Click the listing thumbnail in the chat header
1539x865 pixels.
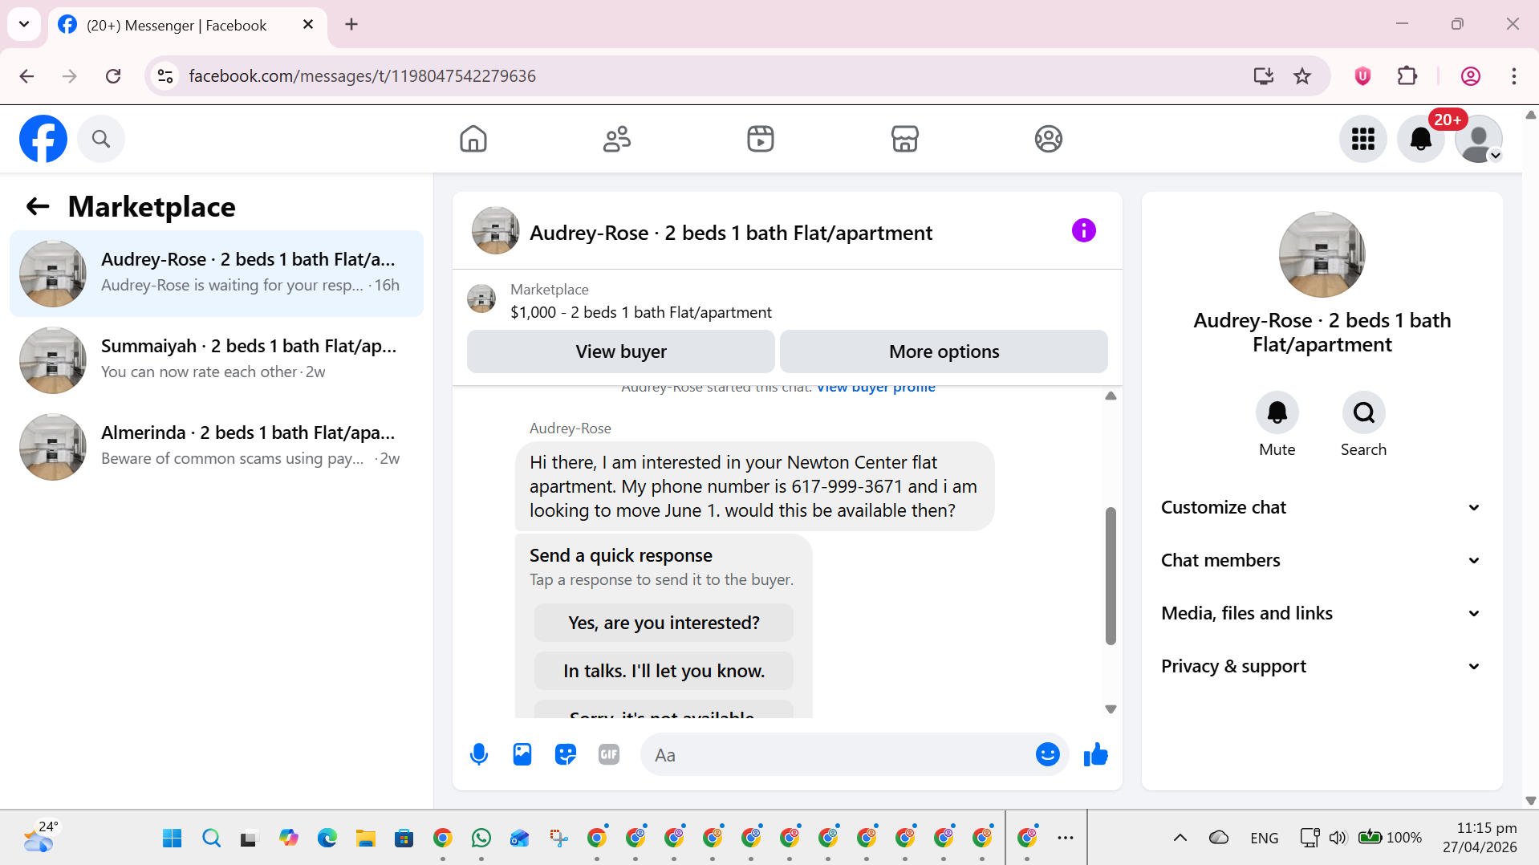click(496, 231)
